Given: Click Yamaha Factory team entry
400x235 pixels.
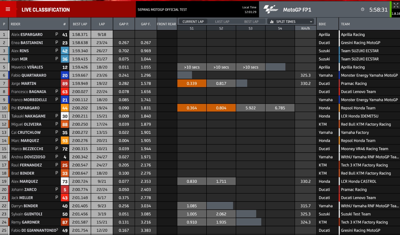Looking at the screenshot, I should click(355, 133).
